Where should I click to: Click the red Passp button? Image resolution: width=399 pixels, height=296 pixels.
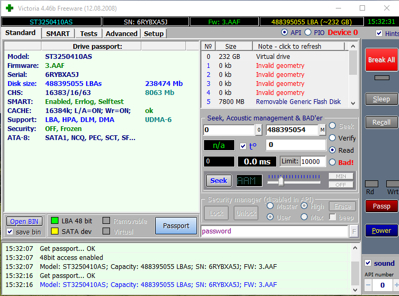381,206
